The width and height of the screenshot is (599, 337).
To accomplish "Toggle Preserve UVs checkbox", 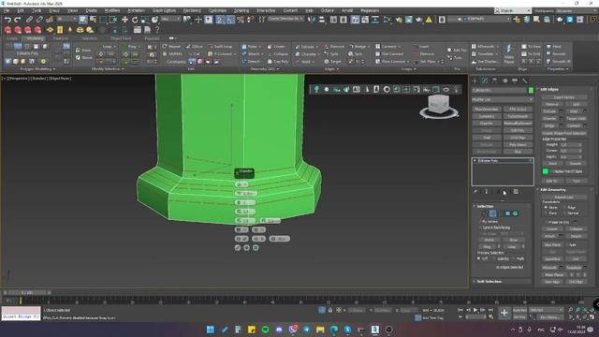I will pyautogui.click(x=546, y=222).
